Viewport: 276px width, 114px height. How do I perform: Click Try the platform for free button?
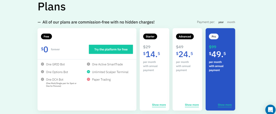tap(111, 49)
